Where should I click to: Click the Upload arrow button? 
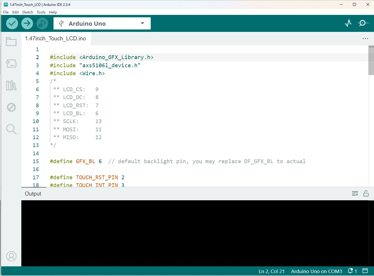(27, 23)
